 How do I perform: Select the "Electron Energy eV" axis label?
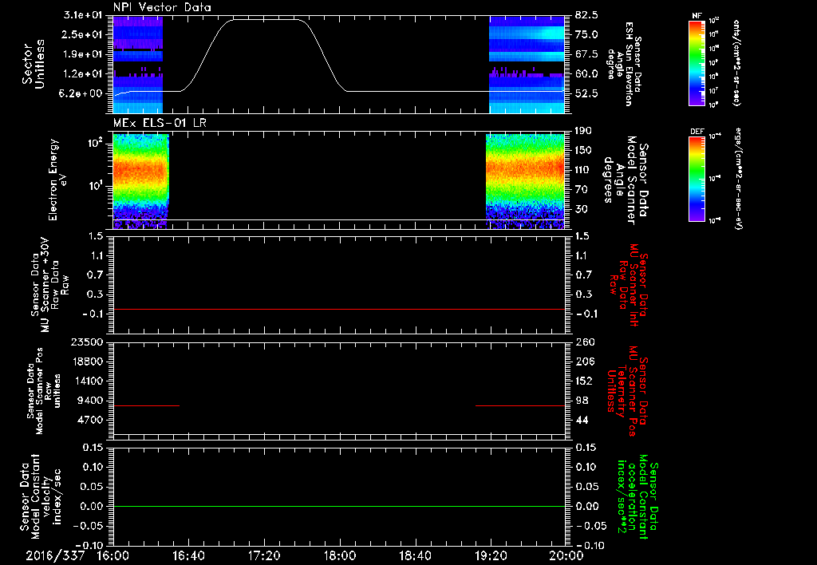tap(57, 180)
